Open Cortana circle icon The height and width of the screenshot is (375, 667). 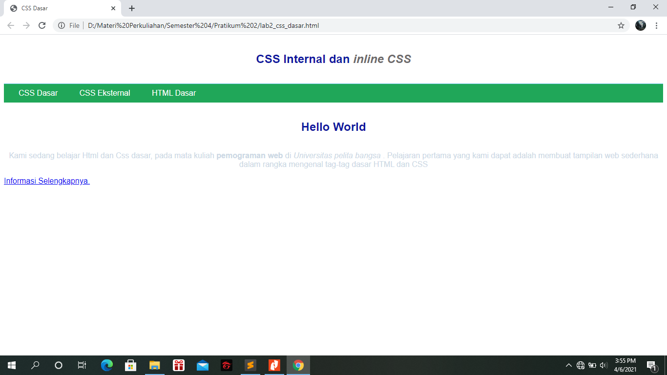59,365
